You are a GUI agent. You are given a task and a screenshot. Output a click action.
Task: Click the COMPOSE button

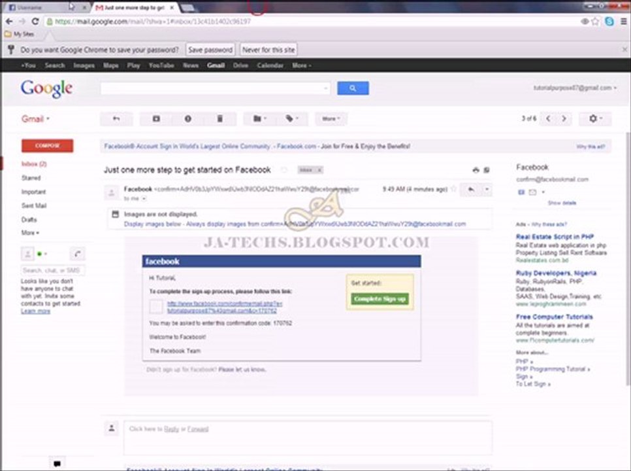(x=48, y=146)
